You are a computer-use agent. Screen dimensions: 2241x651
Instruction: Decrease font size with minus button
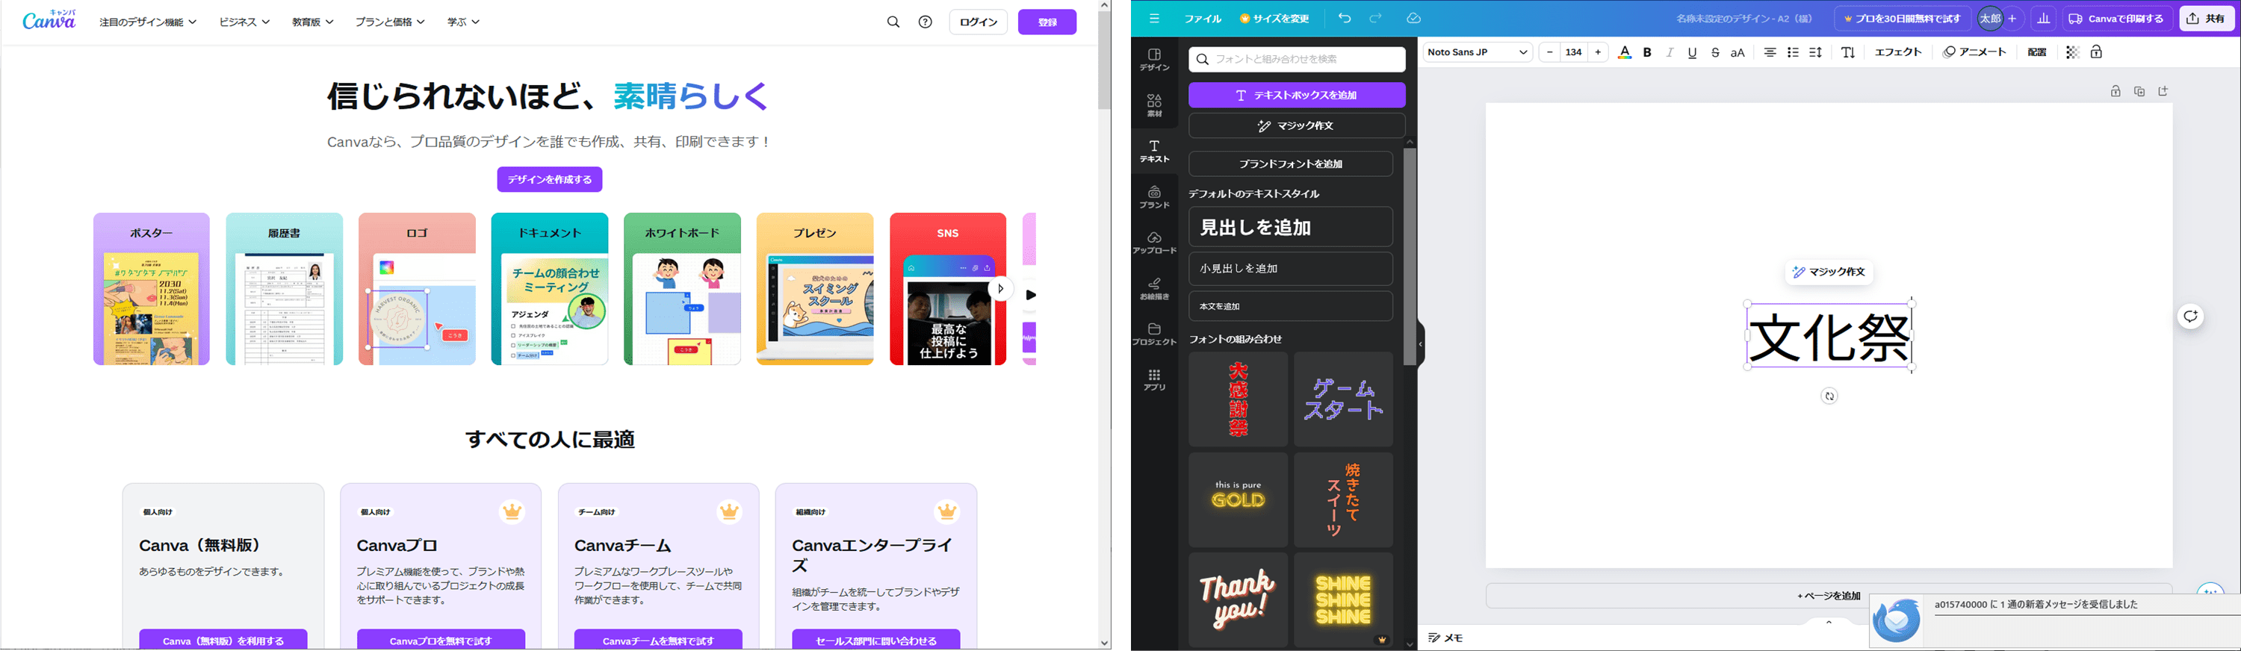tap(1549, 52)
